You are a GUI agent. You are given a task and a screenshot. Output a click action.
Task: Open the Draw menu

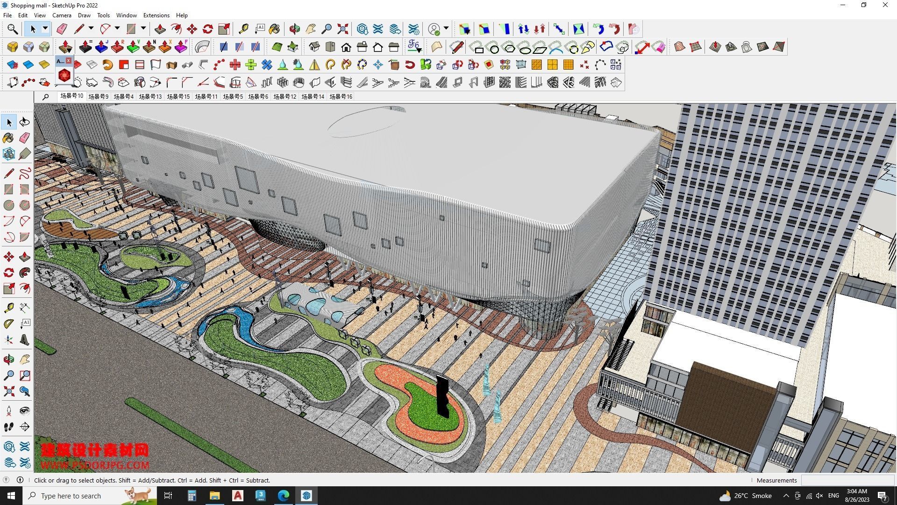point(84,15)
